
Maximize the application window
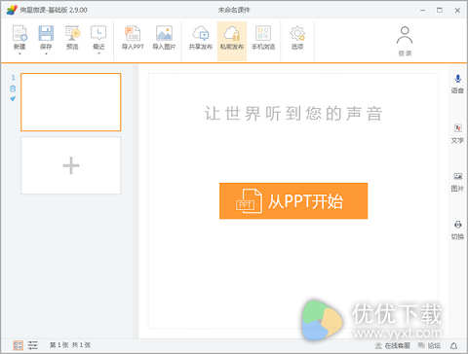click(x=440, y=11)
